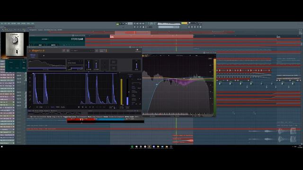Add a new shaper with plus icon
Screen dimensions: 303x170
pos(44,56)
